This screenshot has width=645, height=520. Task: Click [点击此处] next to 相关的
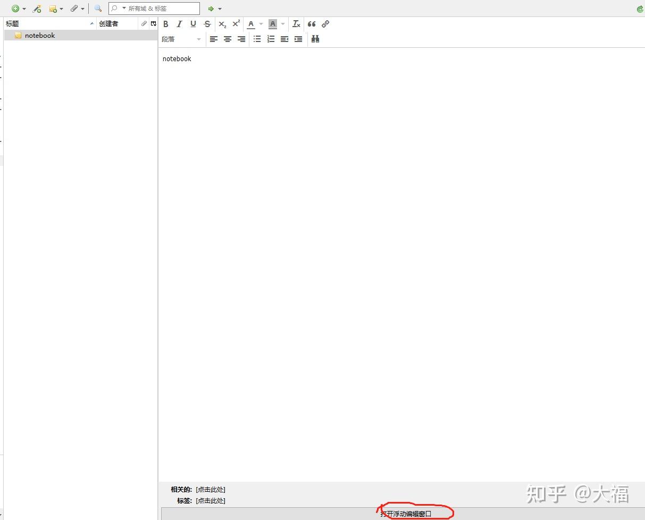coord(211,490)
